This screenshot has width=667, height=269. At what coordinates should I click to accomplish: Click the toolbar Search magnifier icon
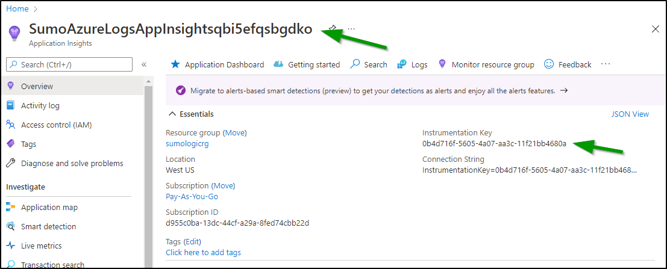pos(355,64)
